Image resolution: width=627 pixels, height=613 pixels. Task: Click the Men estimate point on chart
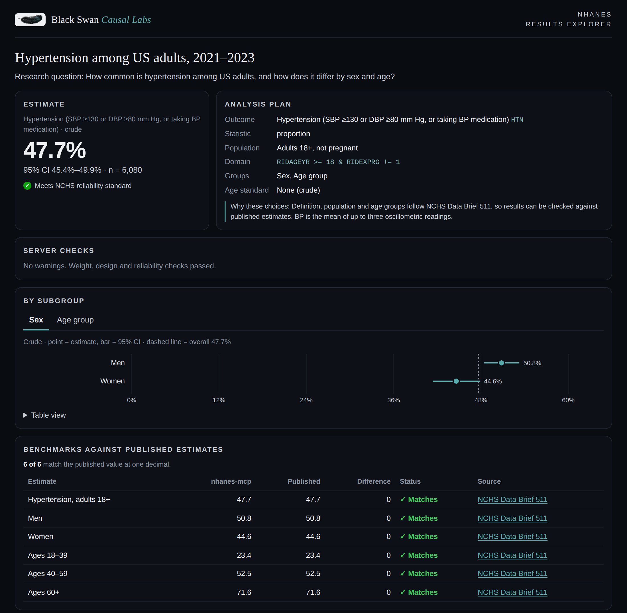(x=501, y=363)
